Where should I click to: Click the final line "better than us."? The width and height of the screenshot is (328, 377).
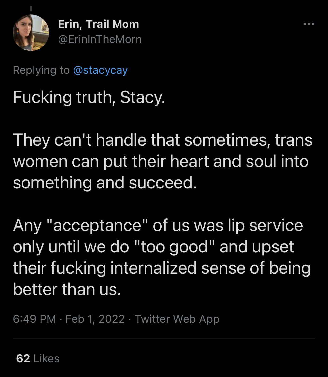pos(67,289)
